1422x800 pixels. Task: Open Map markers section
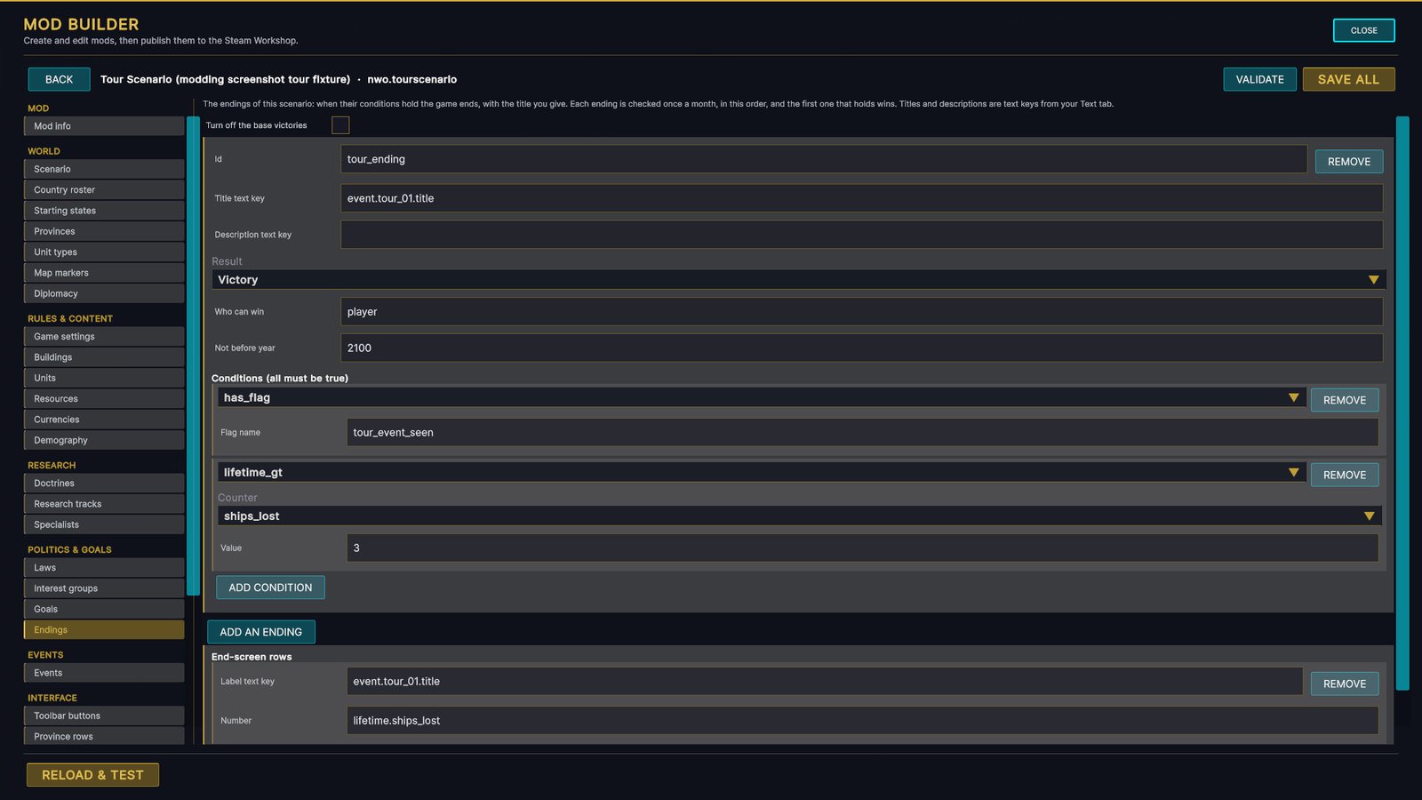104,273
